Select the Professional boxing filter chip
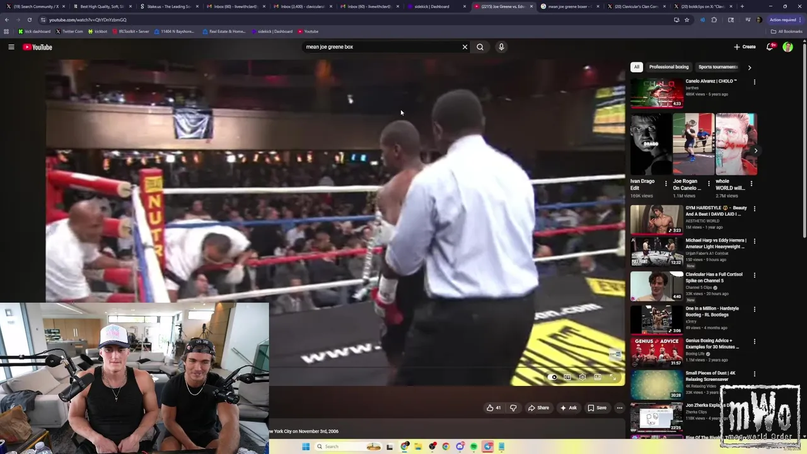The width and height of the screenshot is (807, 454). coord(669,67)
